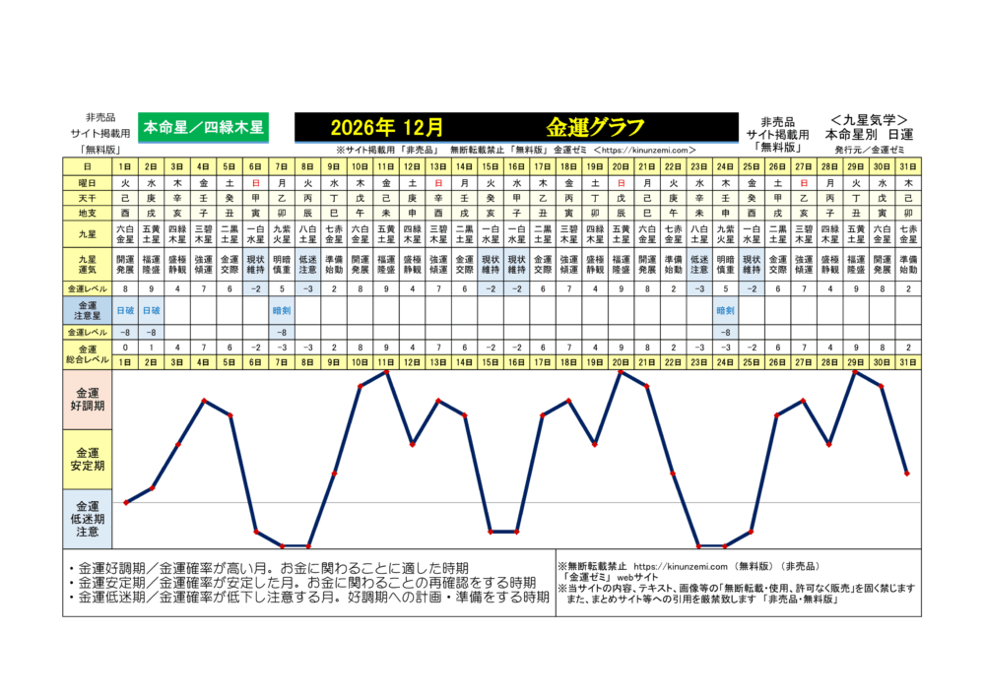Click the ＜九星気学＞ heading text
Image resolution: width=985 pixels, height=696 pixels.
869,119
